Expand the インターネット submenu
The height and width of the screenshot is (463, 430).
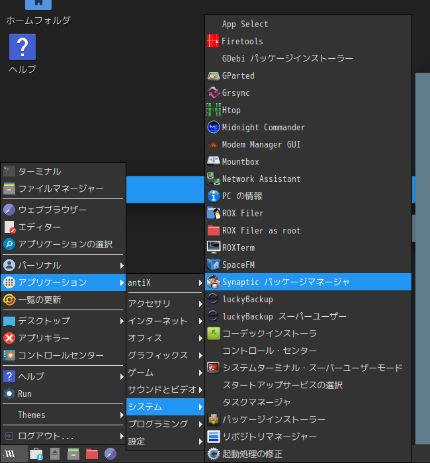coord(165,321)
